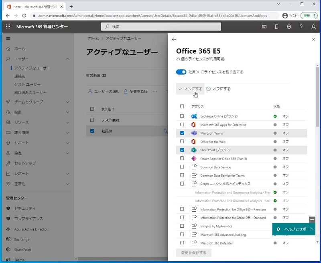This screenshot has height=263, width=321.
Task: Click the SharePoint (プラン 2) app icon
Action: pyautogui.click(x=194, y=150)
